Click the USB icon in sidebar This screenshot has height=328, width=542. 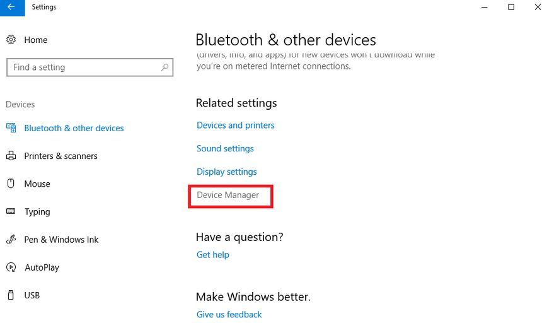coord(11,295)
